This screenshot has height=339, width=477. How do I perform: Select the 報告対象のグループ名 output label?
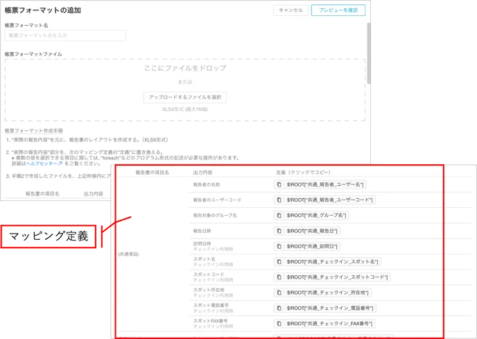[x=215, y=216]
